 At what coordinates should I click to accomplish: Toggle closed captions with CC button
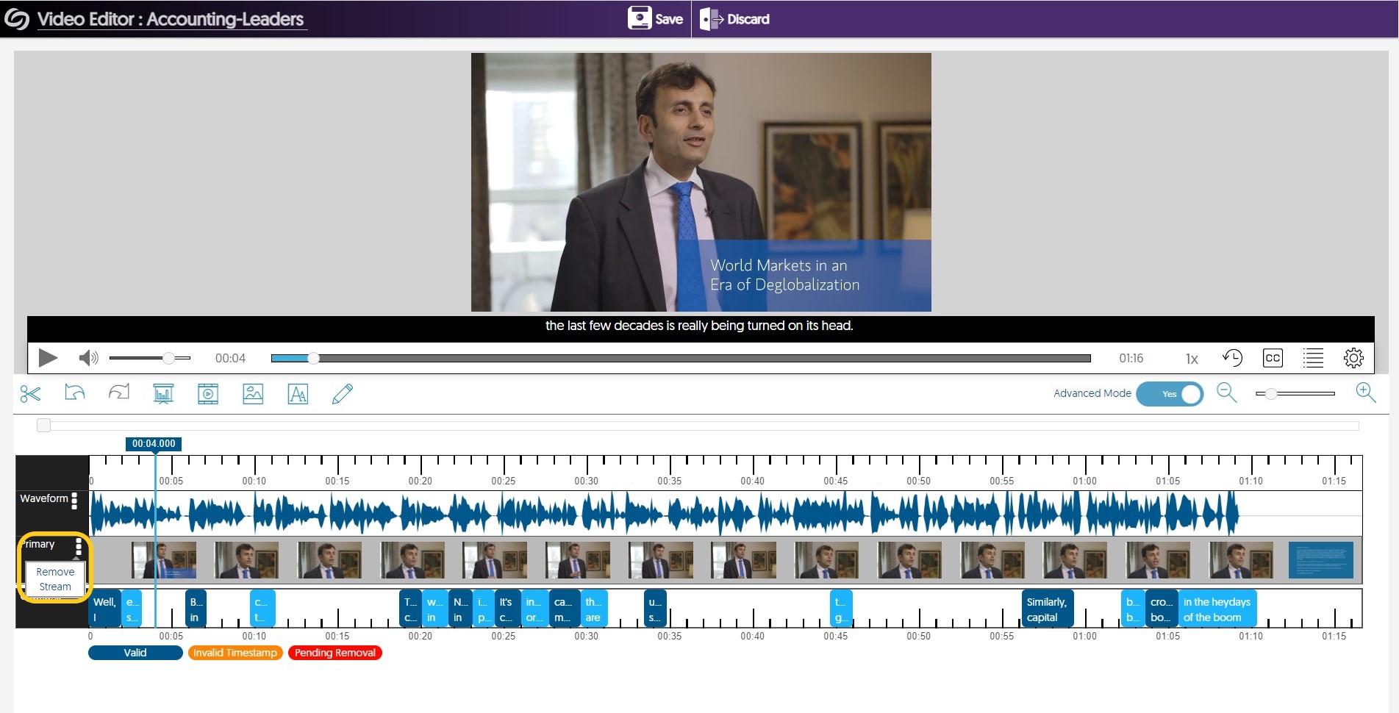(1272, 358)
